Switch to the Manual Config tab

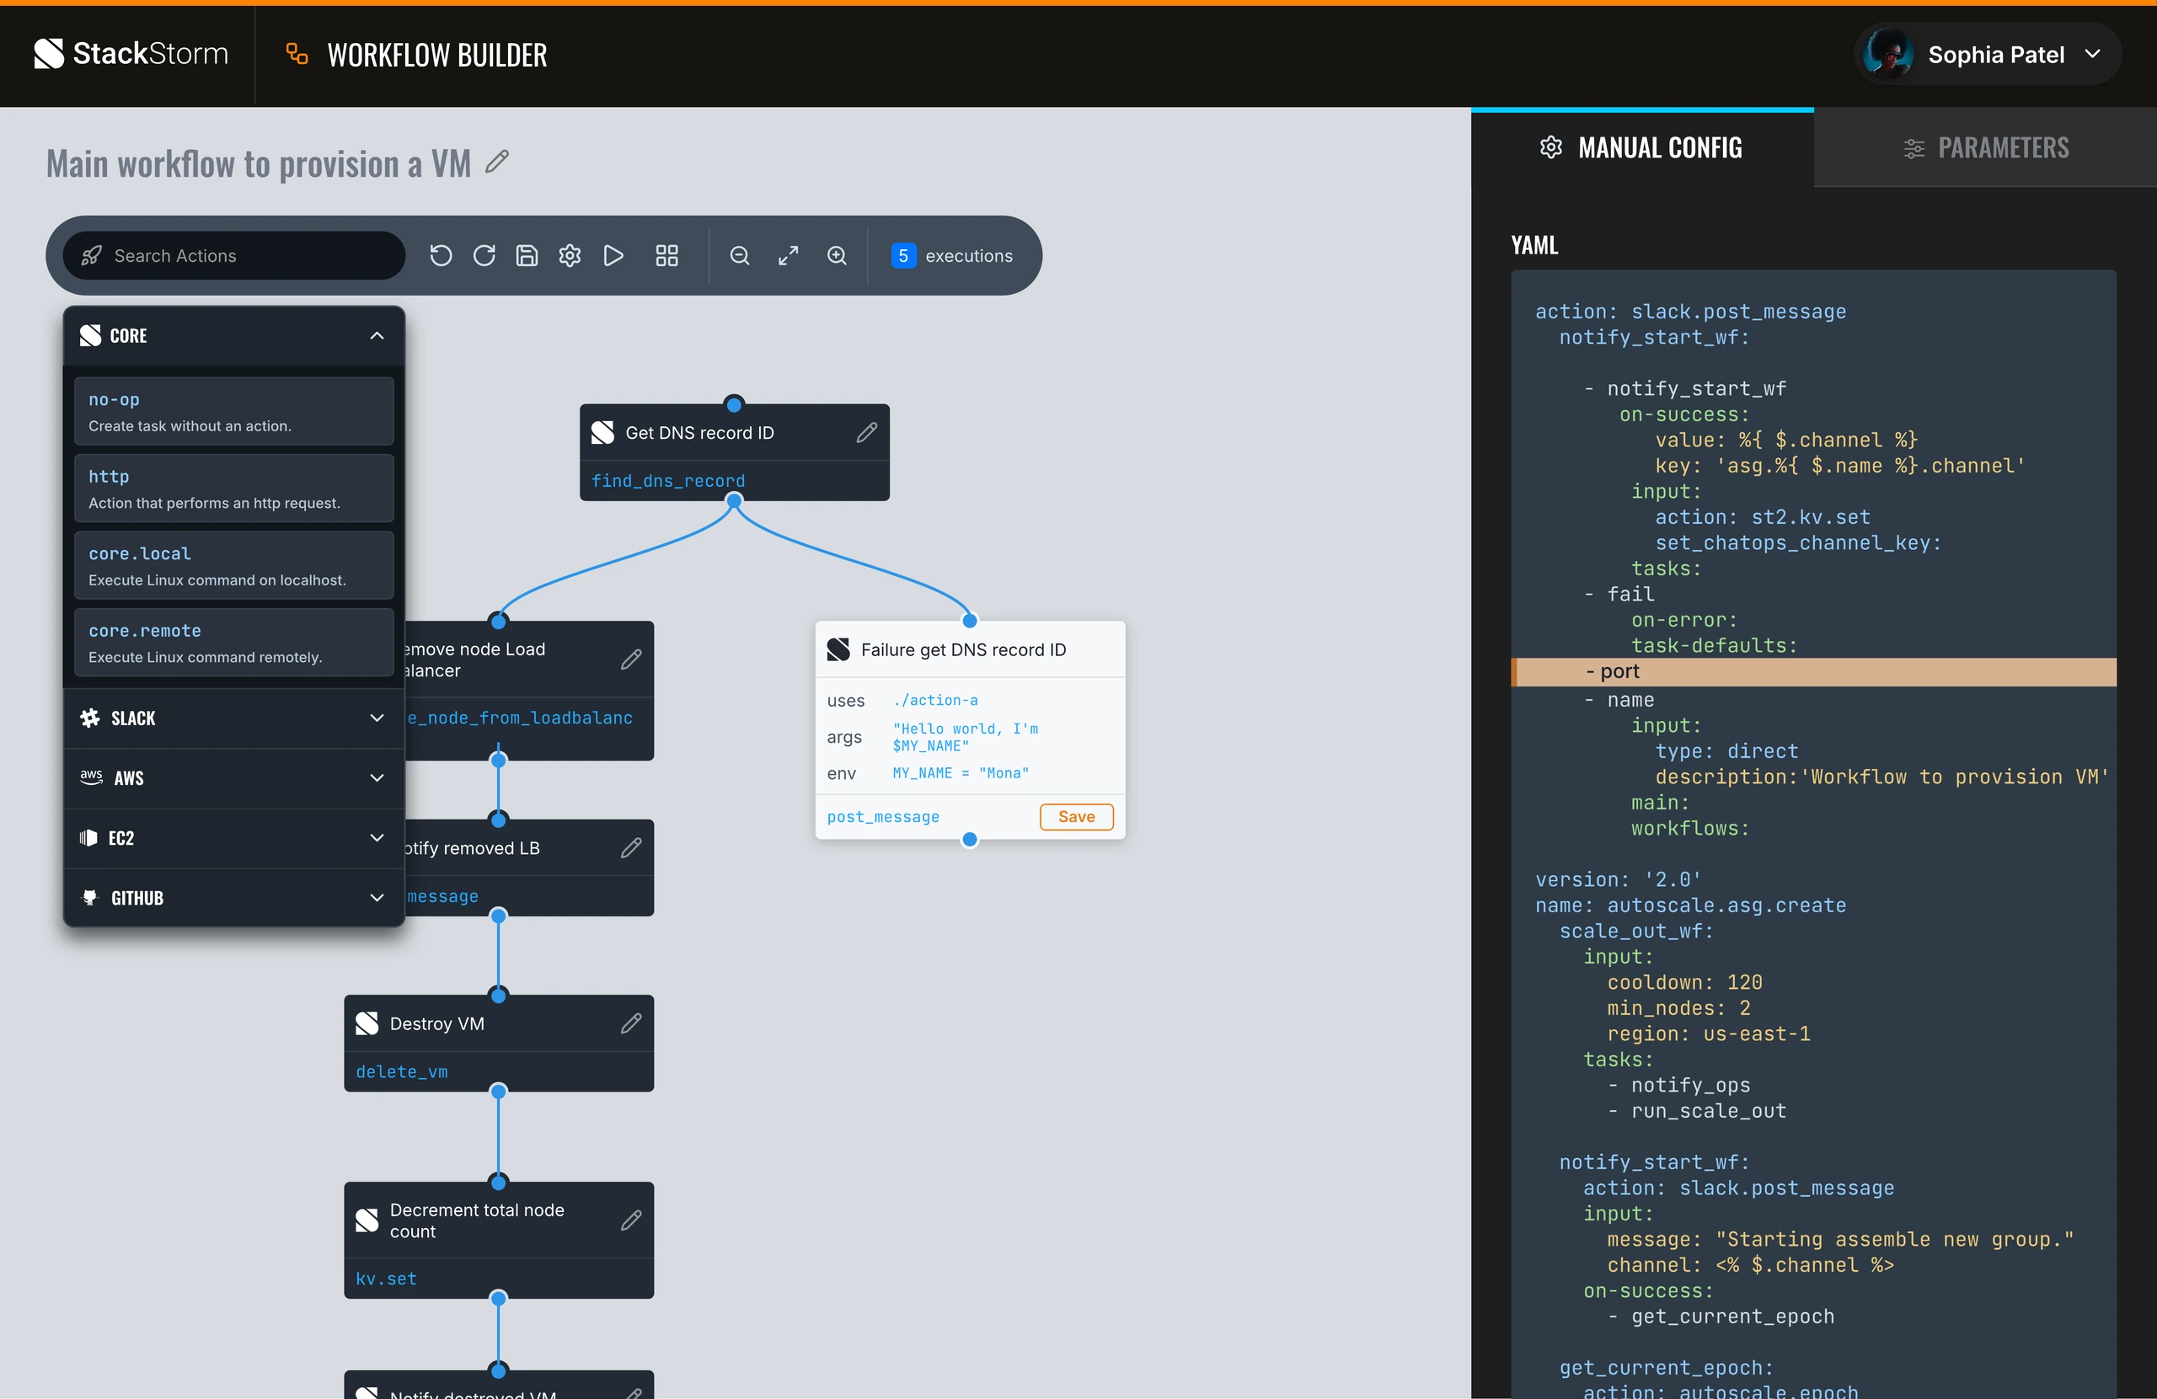[x=1642, y=147]
